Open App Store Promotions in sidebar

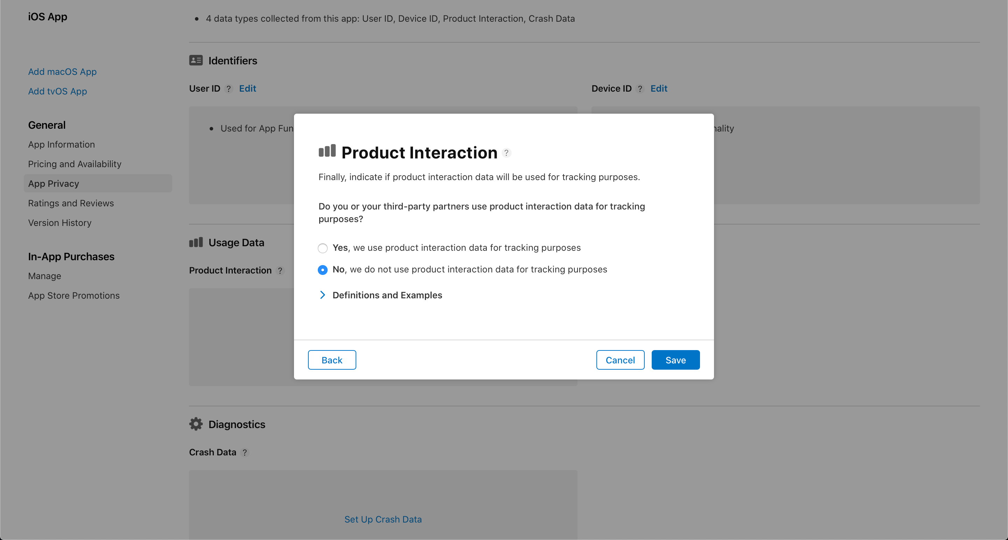[x=74, y=295]
